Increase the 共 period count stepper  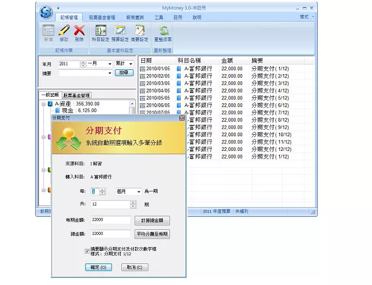[x=133, y=203]
